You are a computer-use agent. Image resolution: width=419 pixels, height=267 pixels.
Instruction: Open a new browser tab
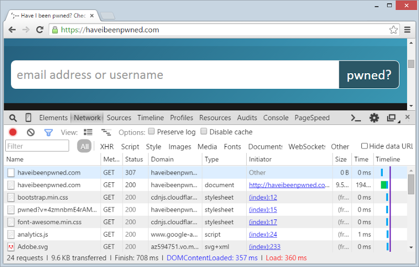tap(108, 16)
